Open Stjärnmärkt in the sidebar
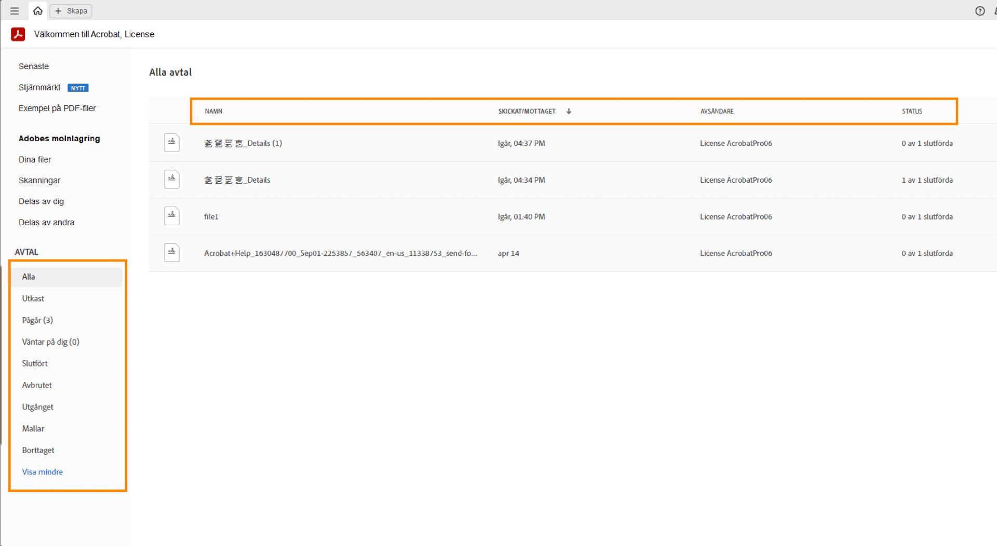The image size is (997, 546). (x=39, y=87)
